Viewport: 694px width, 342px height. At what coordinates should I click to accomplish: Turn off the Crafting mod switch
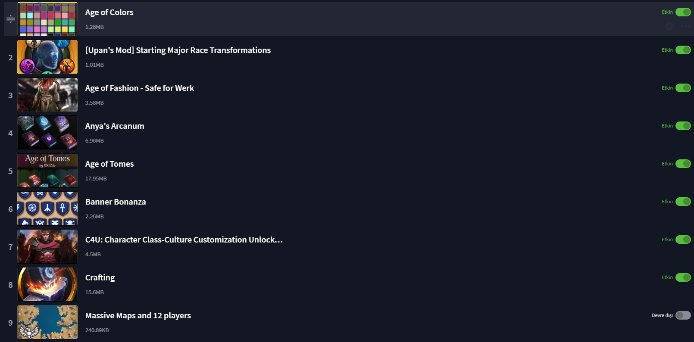tap(683, 277)
